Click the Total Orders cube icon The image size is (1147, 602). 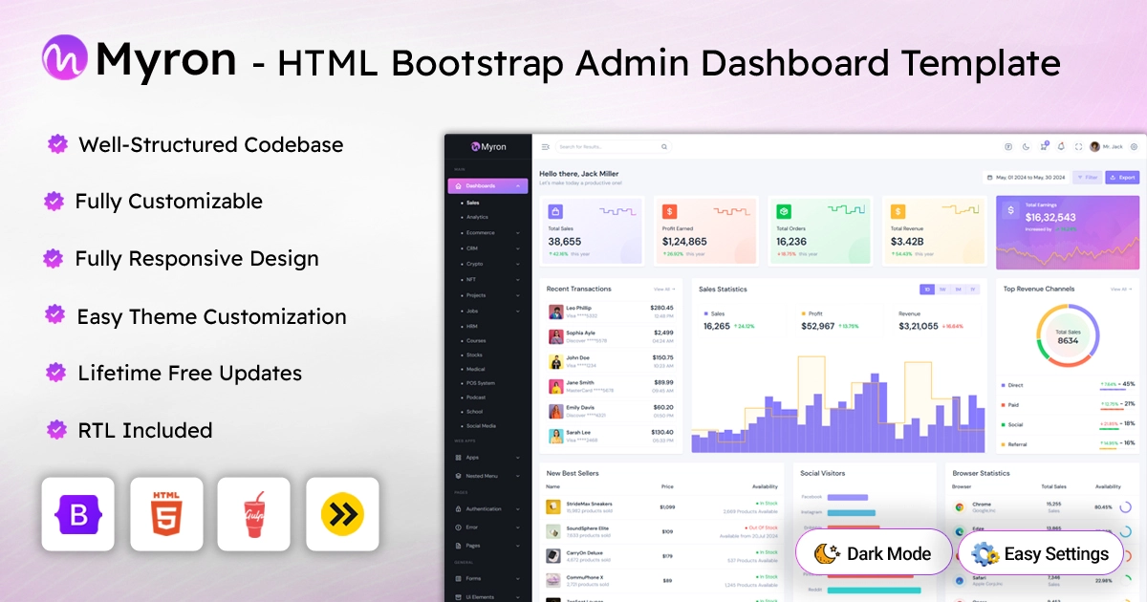784,211
